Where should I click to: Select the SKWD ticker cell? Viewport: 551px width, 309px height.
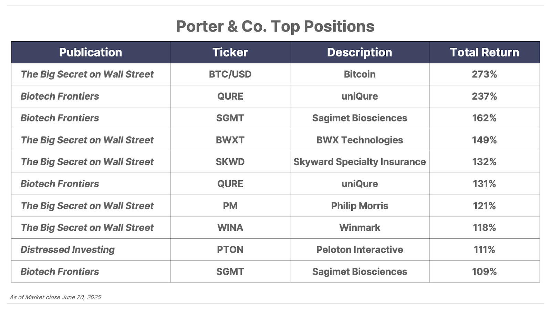230,162
